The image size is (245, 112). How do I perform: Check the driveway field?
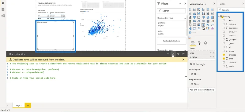224,32
